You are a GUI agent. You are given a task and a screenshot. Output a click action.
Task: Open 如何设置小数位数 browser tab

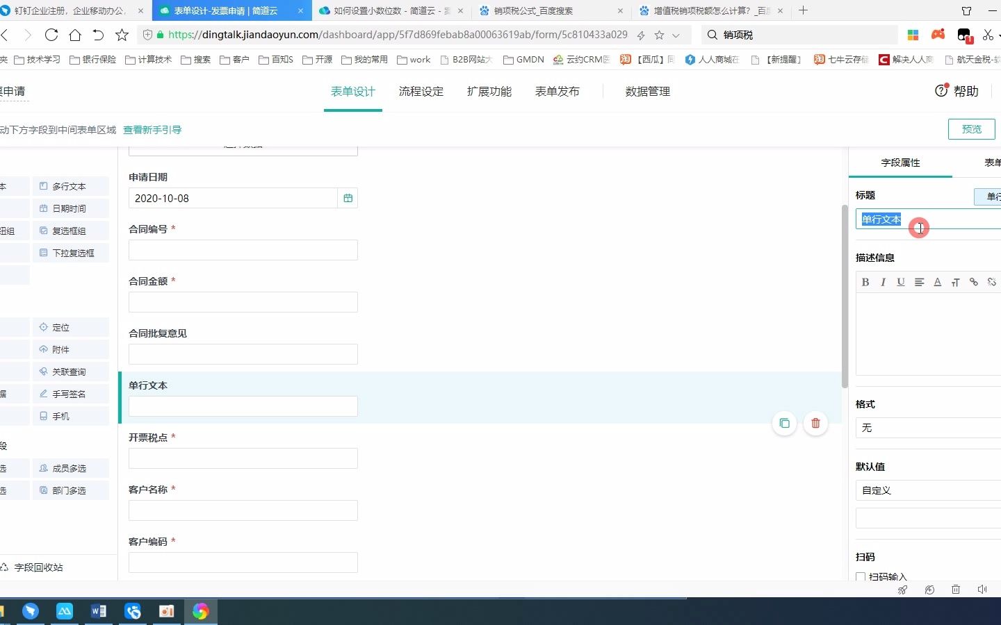[x=391, y=10]
